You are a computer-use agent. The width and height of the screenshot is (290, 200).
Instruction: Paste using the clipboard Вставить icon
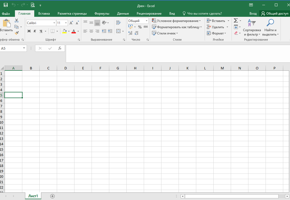point(7,24)
